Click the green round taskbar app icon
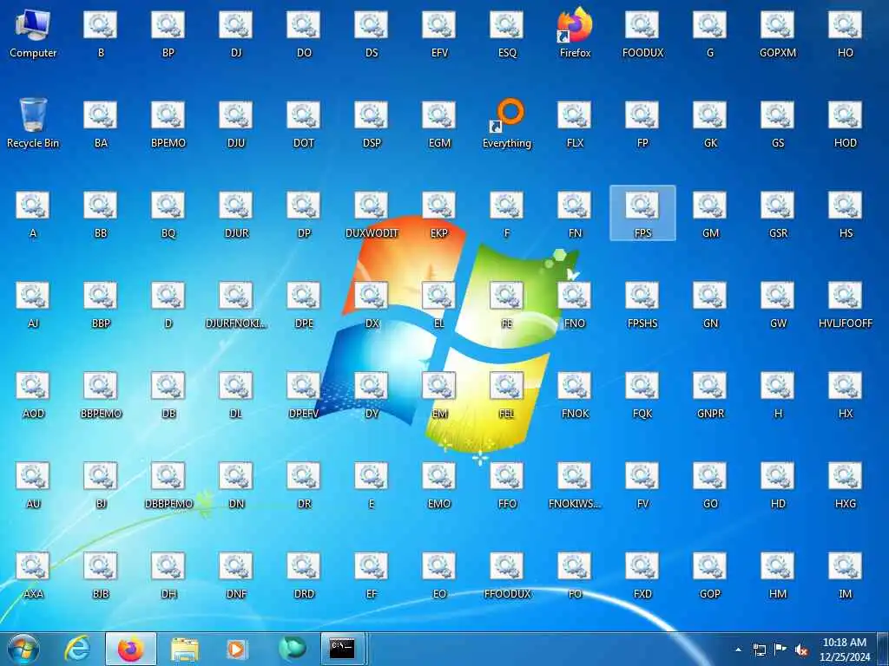This screenshot has height=666, width=889. coord(292,648)
